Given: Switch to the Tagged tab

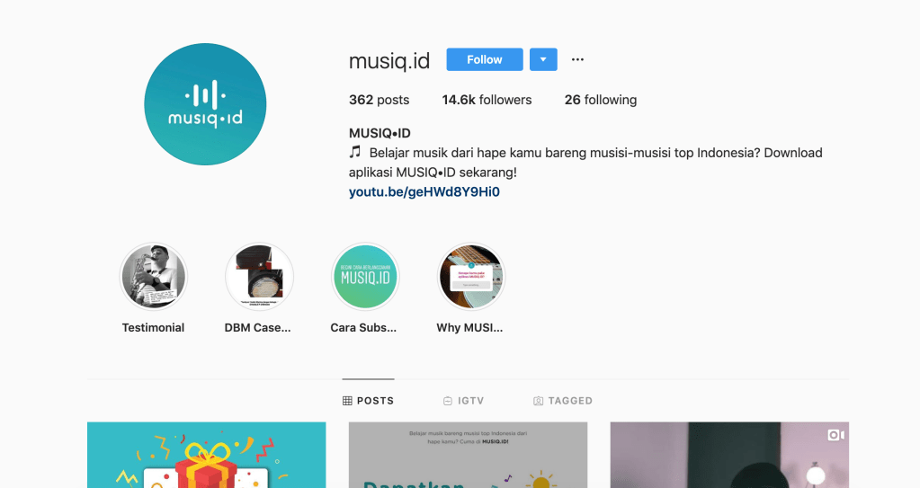Looking at the screenshot, I should point(563,401).
